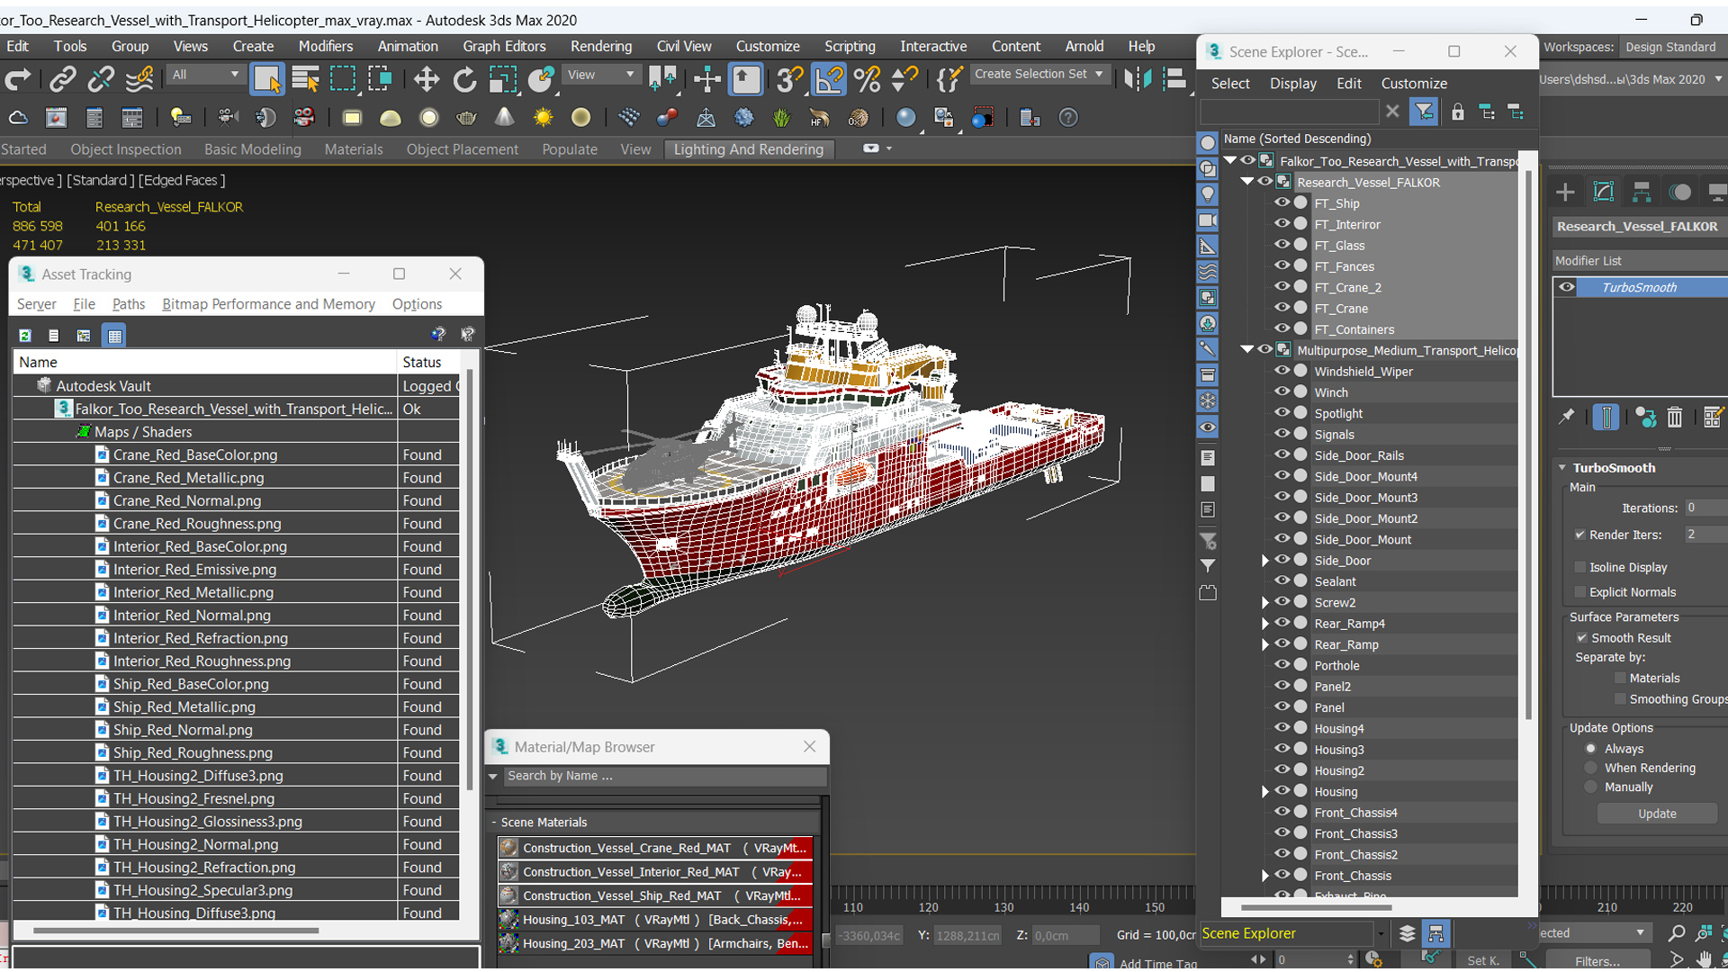
Task: Click the Mirror tool icon
Action: (x=1138, y=79)
